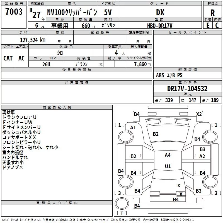223x223 pixels.
Task: Click the width value 147
Action: coord(192,100)
